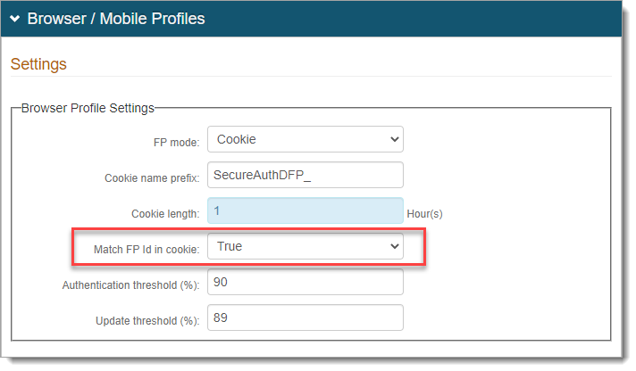The height and width of the screenshot is (371, 636).
Task: Click the Settings section heading
Action: pos(38,64)
